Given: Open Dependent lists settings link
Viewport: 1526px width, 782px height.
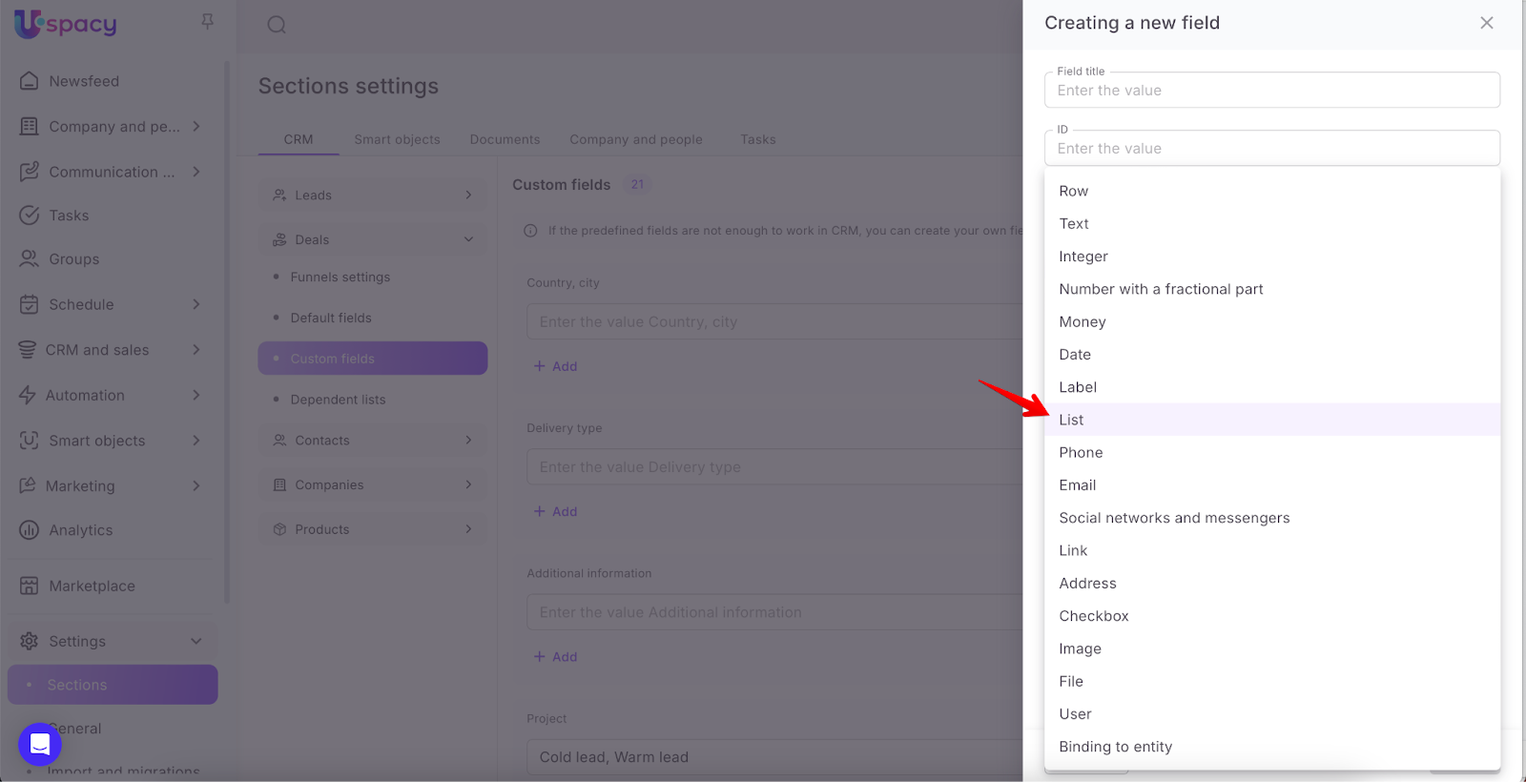Looking at the screenshot, I should [338, 400].
